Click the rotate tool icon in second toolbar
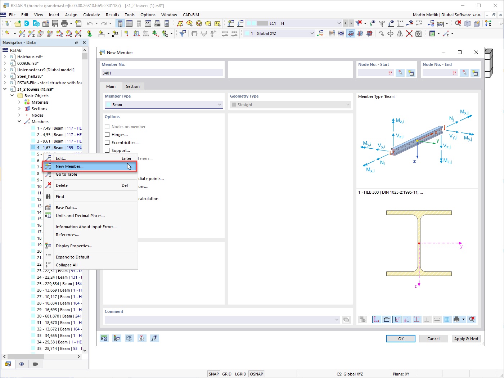The image size is (504, 378). (x=390, y=33)
